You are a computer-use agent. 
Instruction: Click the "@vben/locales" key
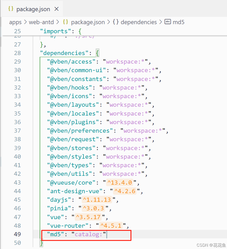pyautogui.click(x=73, y=113)
